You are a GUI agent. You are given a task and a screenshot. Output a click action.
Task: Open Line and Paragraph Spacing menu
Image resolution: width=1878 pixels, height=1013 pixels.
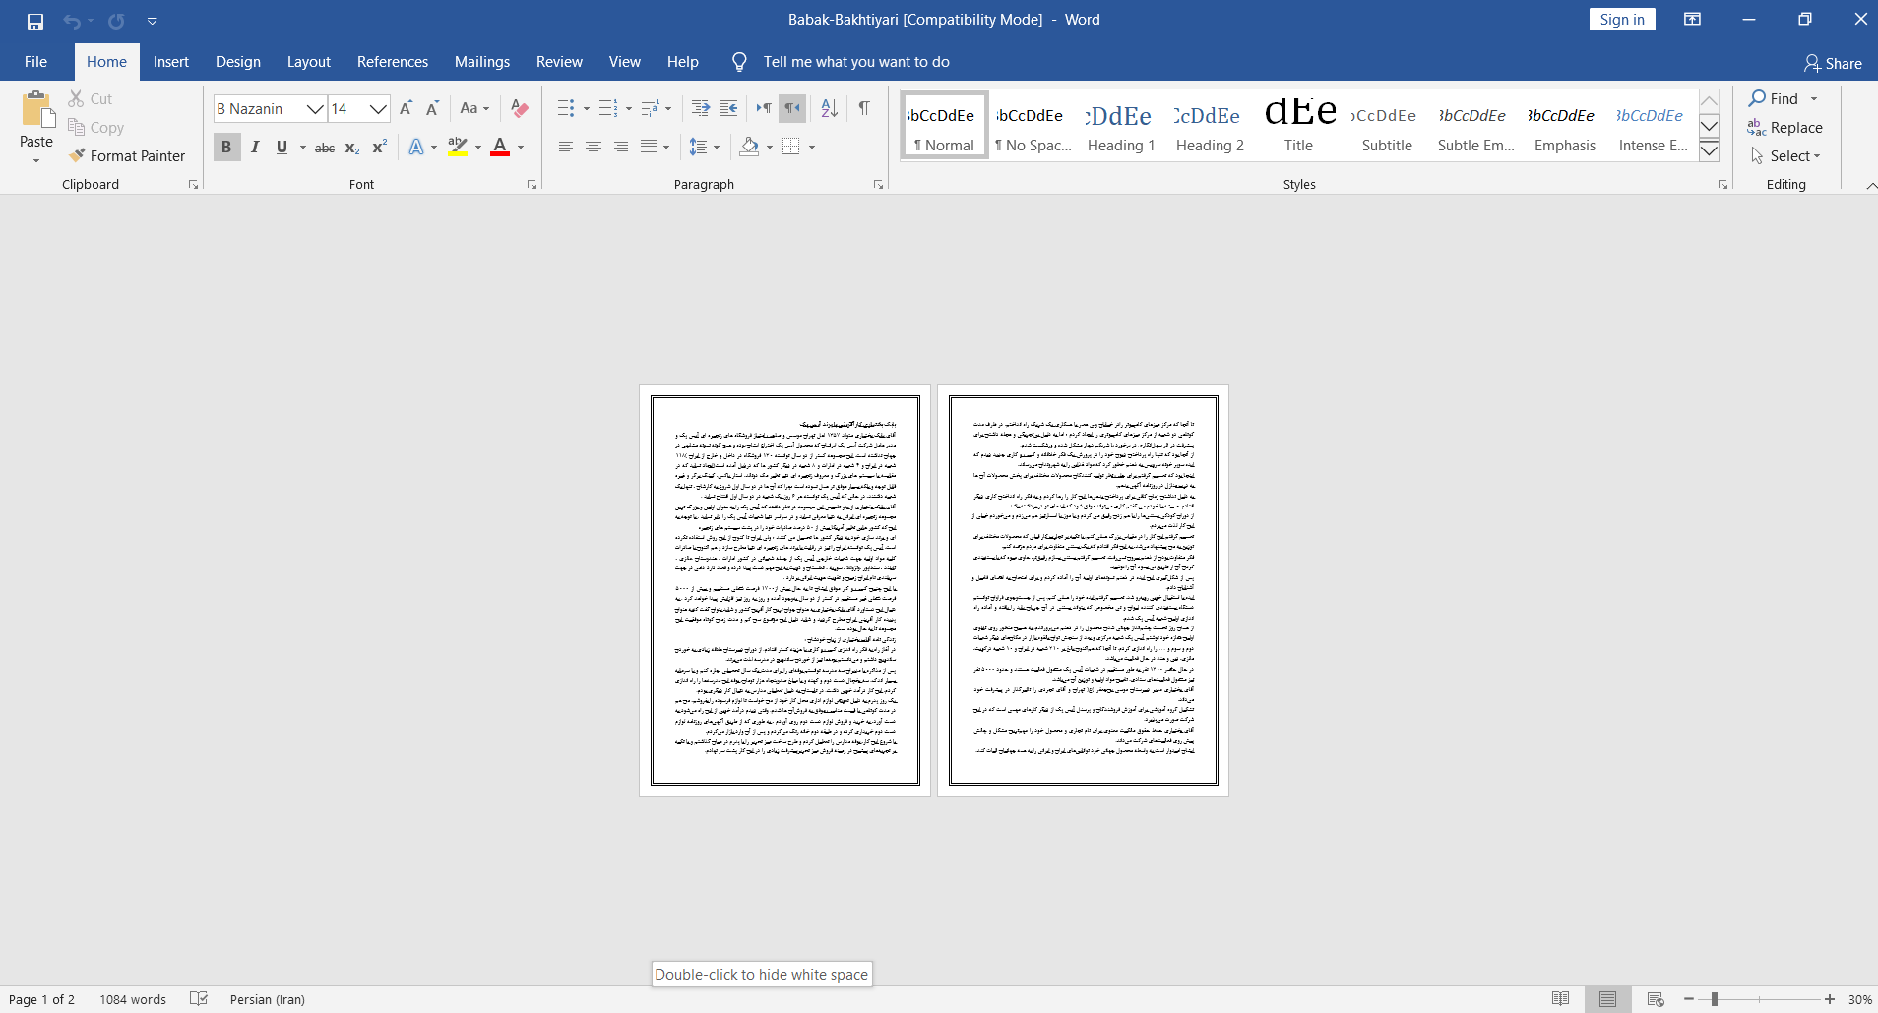click(703, 147)
